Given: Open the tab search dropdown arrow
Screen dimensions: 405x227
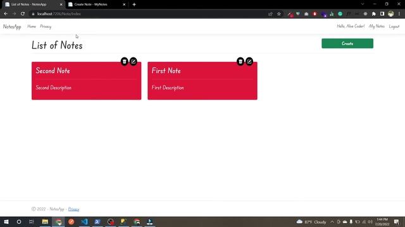Looking at the screenshot, I should coord(363,4).
